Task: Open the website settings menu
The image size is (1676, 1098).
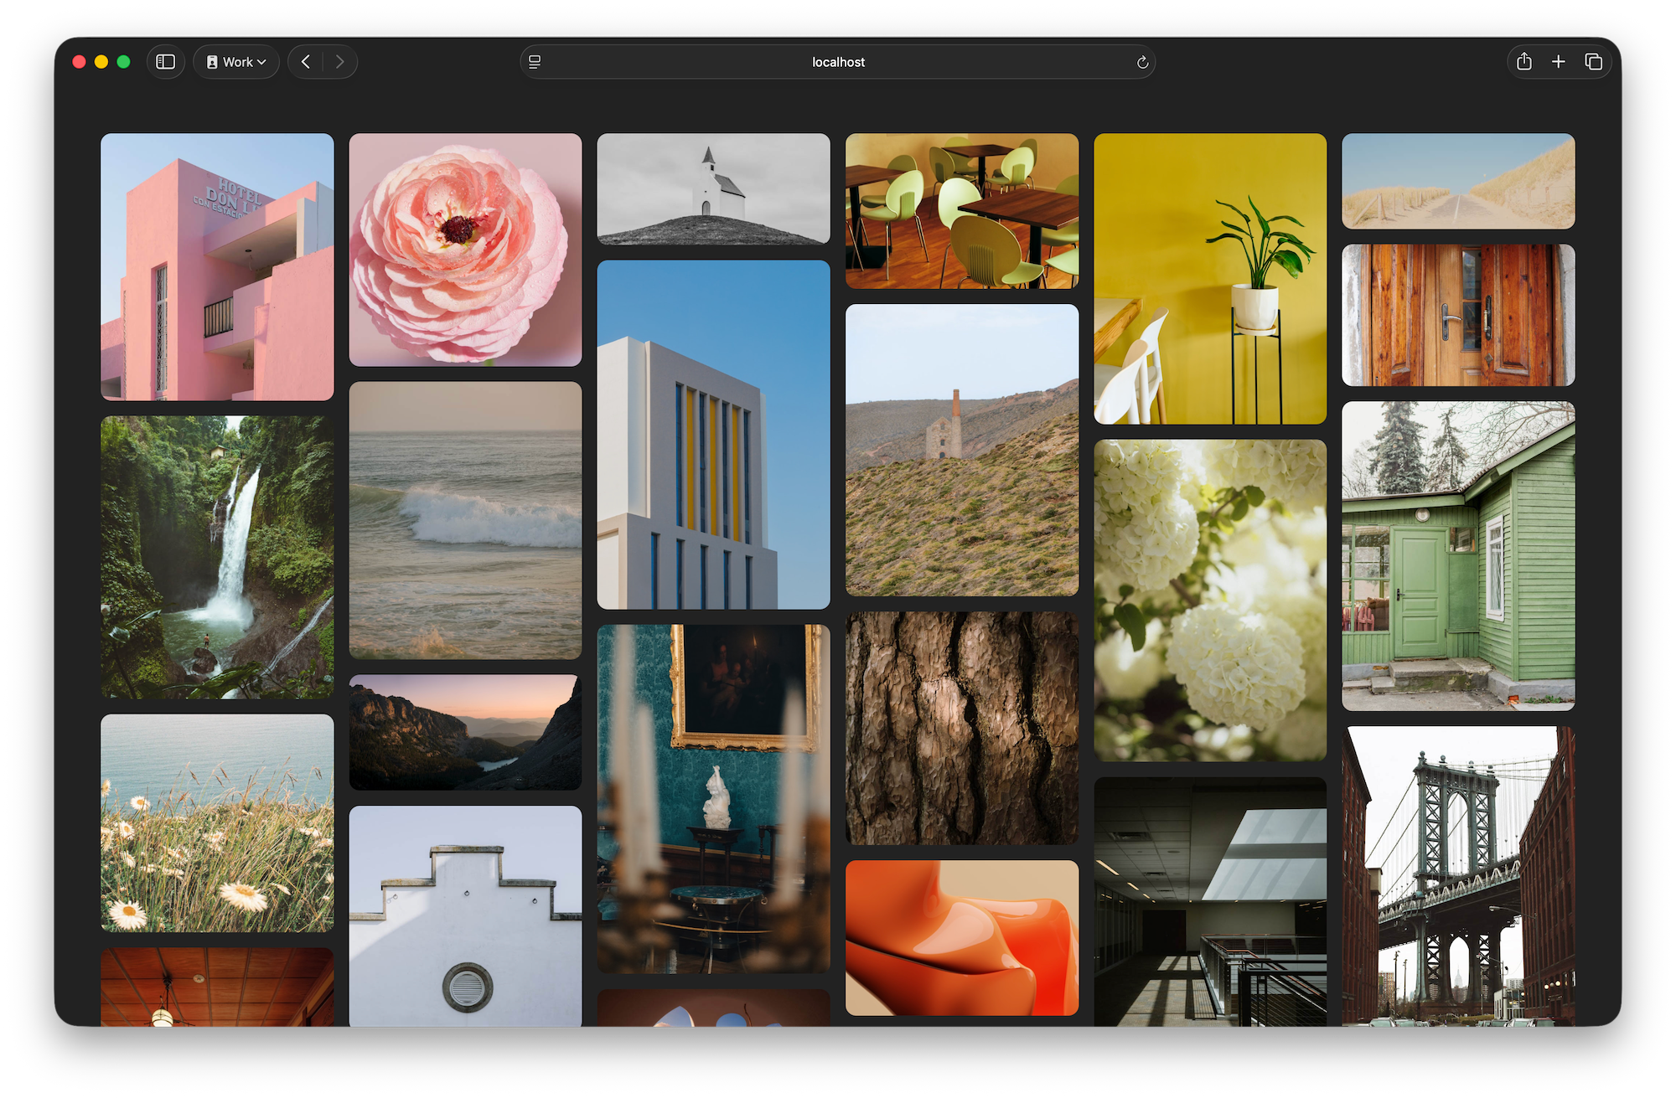Action: (x=534, y=61)
